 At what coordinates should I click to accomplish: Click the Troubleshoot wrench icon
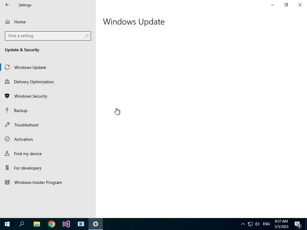(7, 125)
